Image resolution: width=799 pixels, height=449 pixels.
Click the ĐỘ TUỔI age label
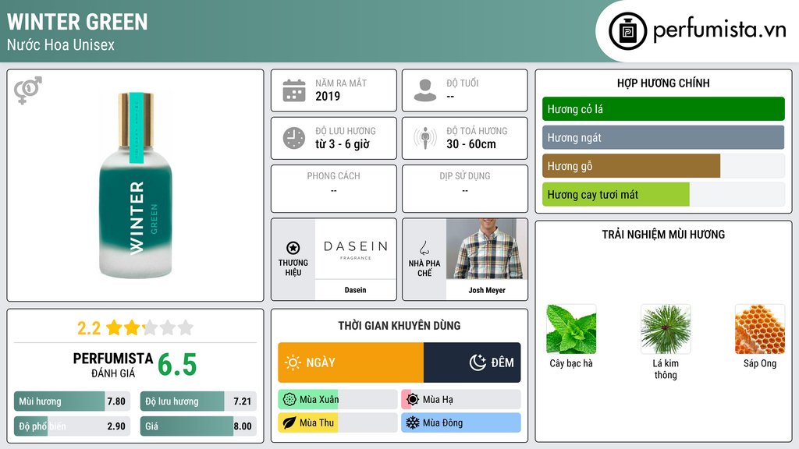(462, 83)
